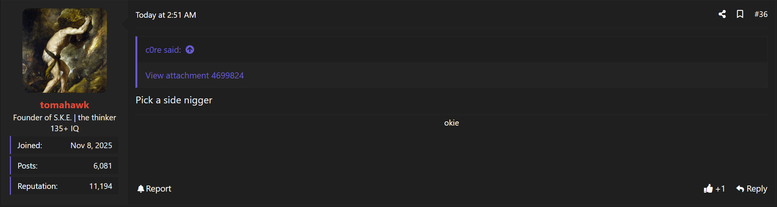
Task: Bookmark this post with the bookmark icon
Action: click(x=740, y=14)
